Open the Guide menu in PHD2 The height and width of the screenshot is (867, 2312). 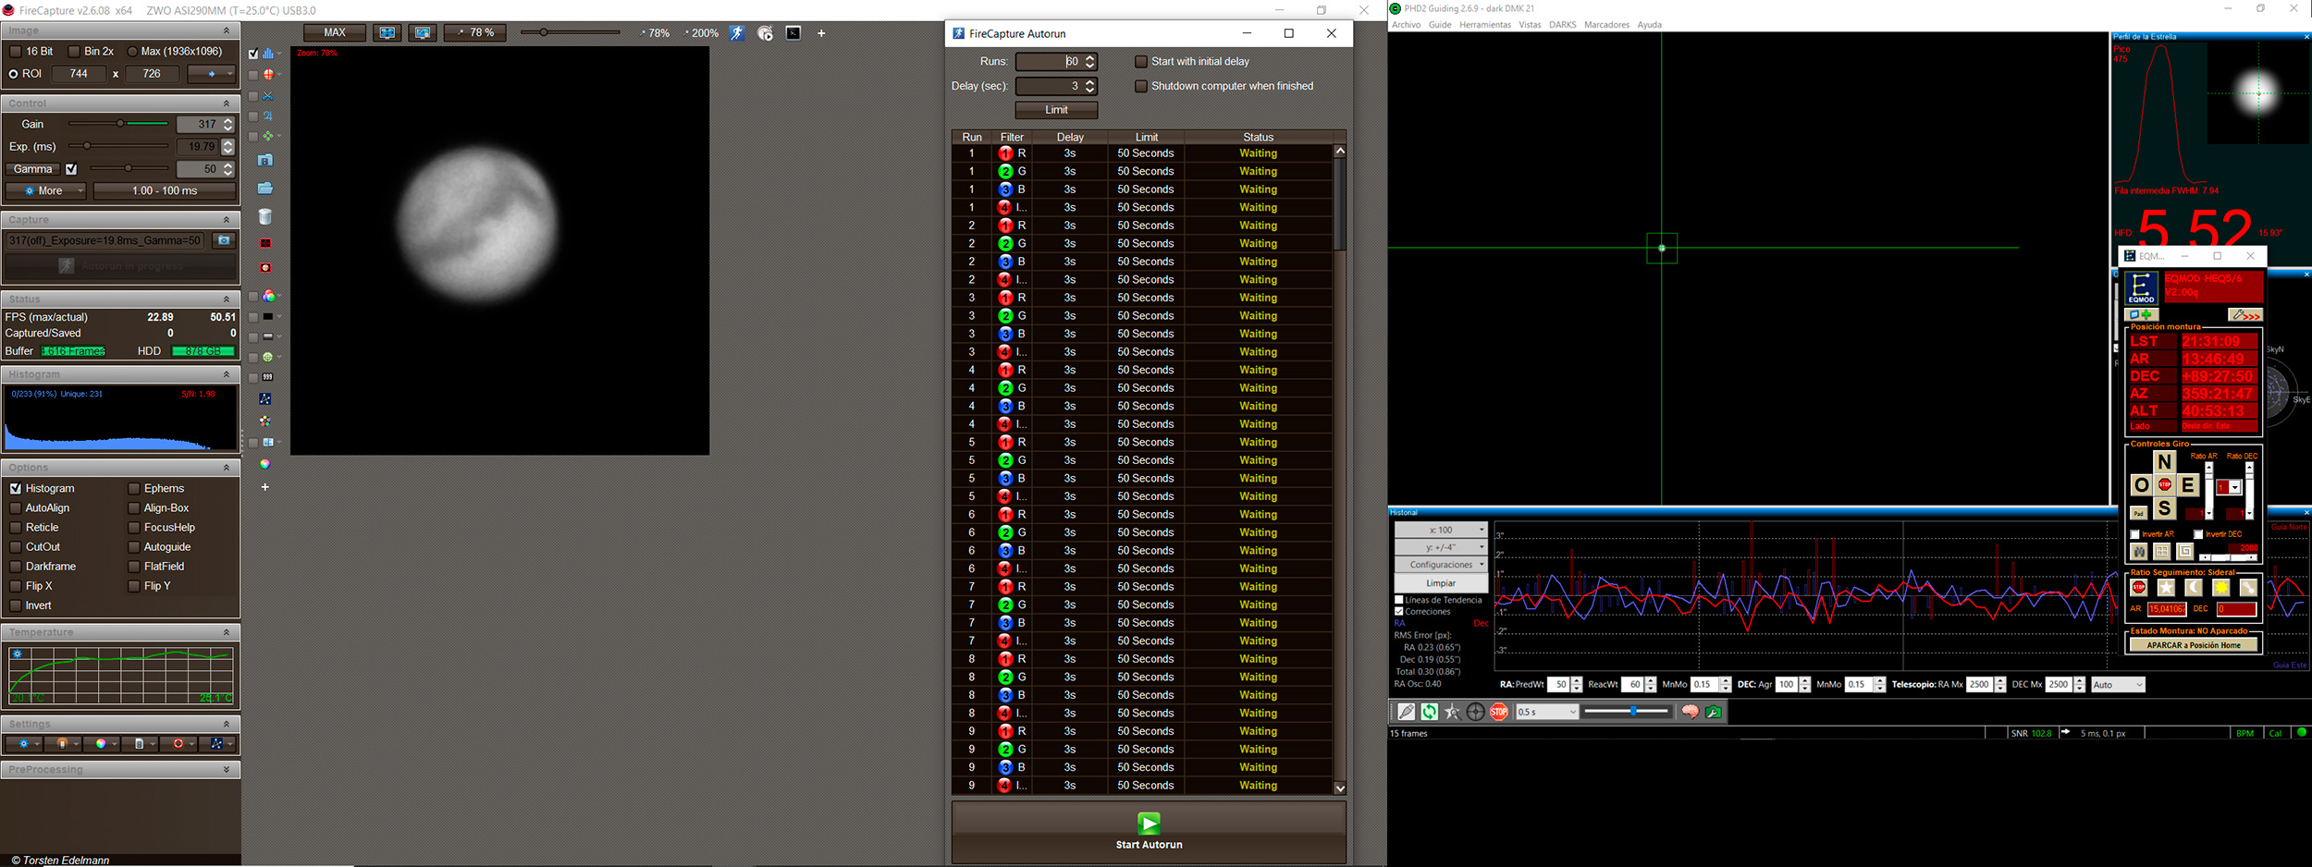(x=1440, y=25)
